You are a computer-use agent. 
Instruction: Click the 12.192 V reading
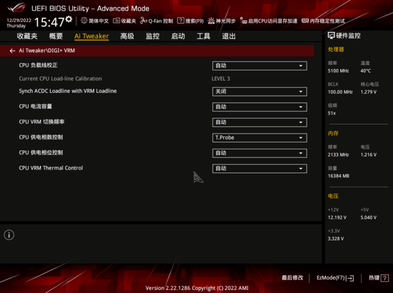tap(337, 217)
